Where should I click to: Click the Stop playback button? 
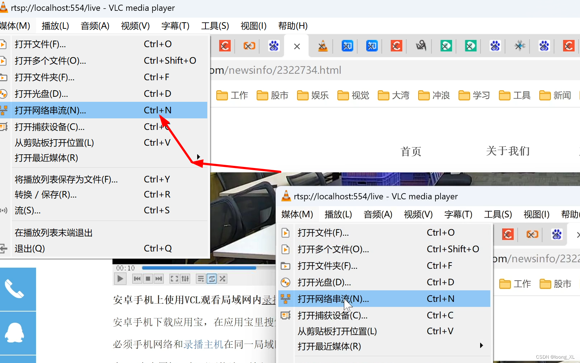(148, 279)
